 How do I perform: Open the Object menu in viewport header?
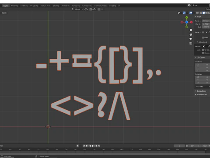[x=4, y=13]
